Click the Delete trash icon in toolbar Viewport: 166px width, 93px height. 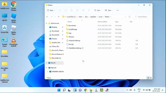coord(89,10)
